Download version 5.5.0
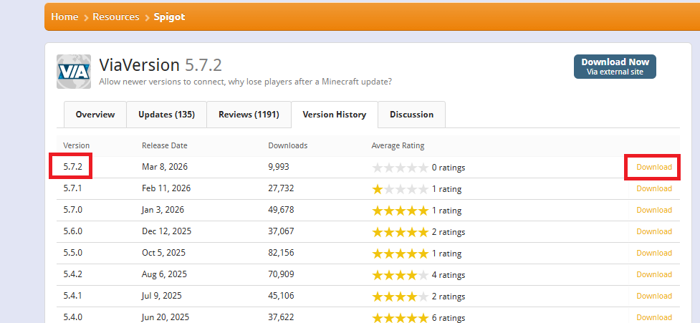The height and width of the screenshot is (323, 700). coord(653,253)
